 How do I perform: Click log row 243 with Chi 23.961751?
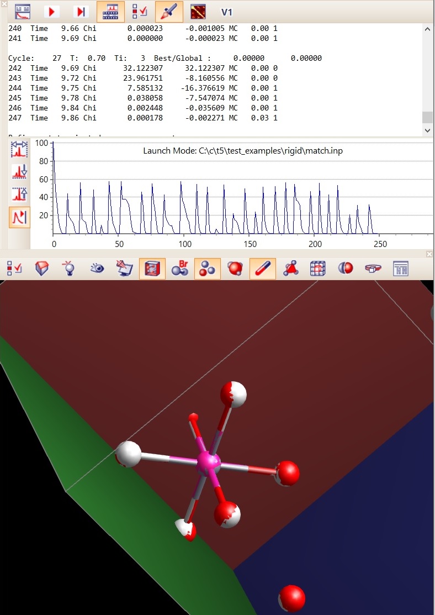coord(143,78)
